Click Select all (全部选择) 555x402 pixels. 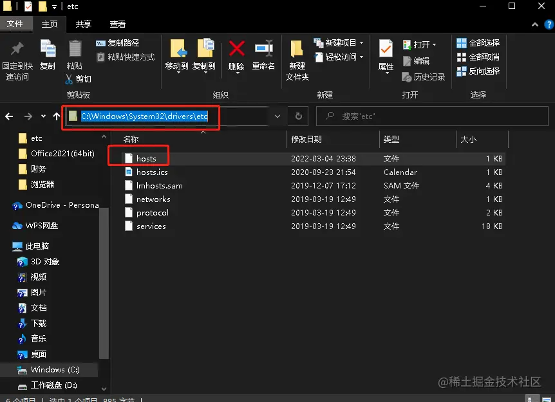(x=478, y=43)
